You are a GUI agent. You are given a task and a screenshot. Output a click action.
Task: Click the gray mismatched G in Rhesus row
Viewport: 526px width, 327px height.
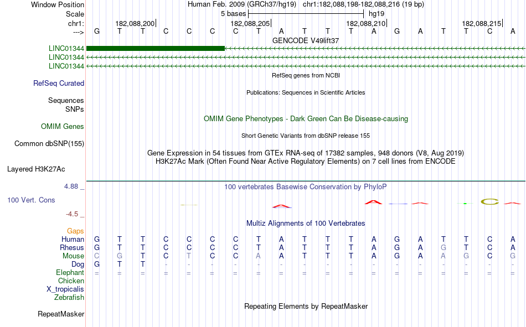444,247
